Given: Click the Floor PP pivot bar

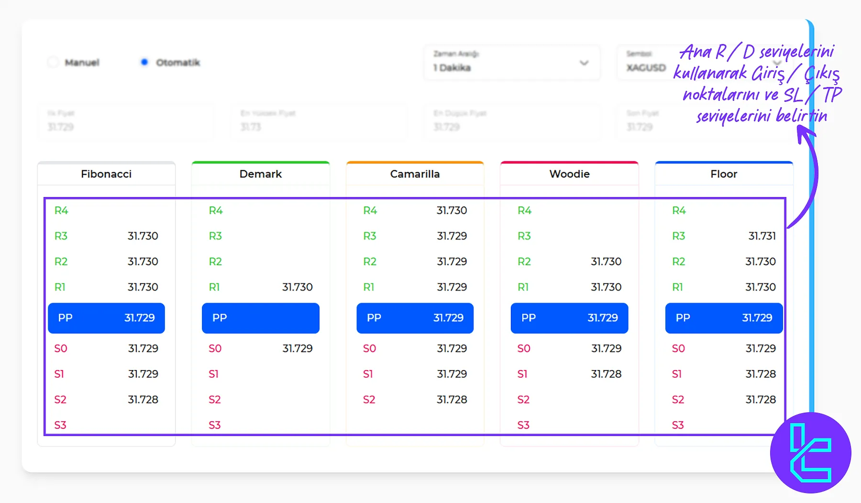Looking at the screenshot, I should [x=723, y=318].
